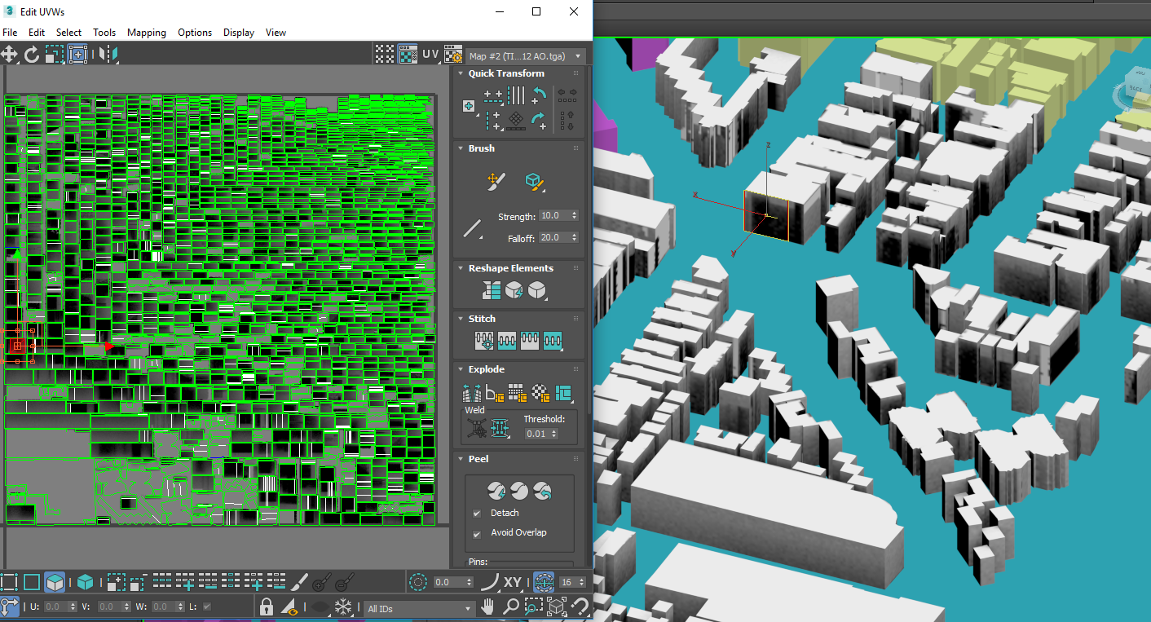Toggle the Freeze Selected snowflake button
This screenshot has height=622, width=1151.
343,607
